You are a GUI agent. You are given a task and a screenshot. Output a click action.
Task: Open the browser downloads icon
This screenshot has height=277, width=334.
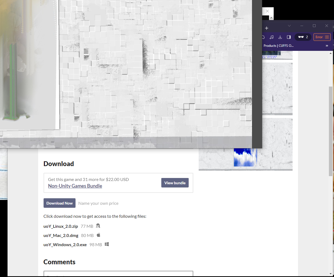(x=280, y=37)
